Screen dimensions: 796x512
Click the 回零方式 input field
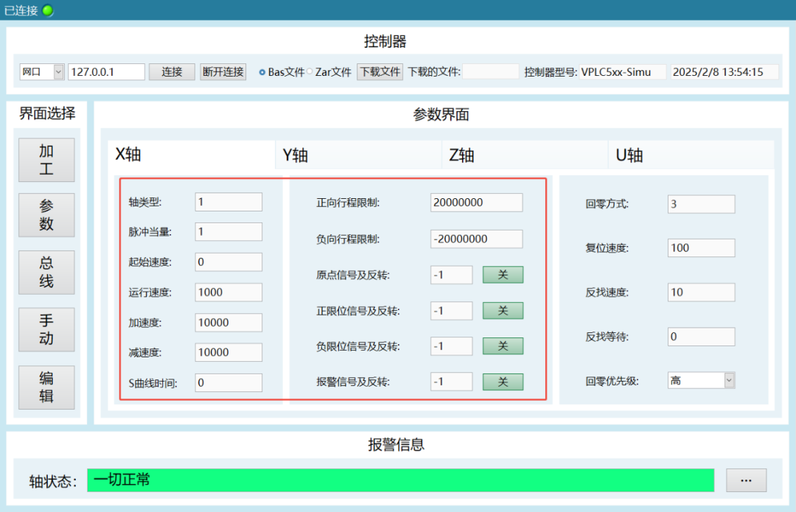coord(701,204)
